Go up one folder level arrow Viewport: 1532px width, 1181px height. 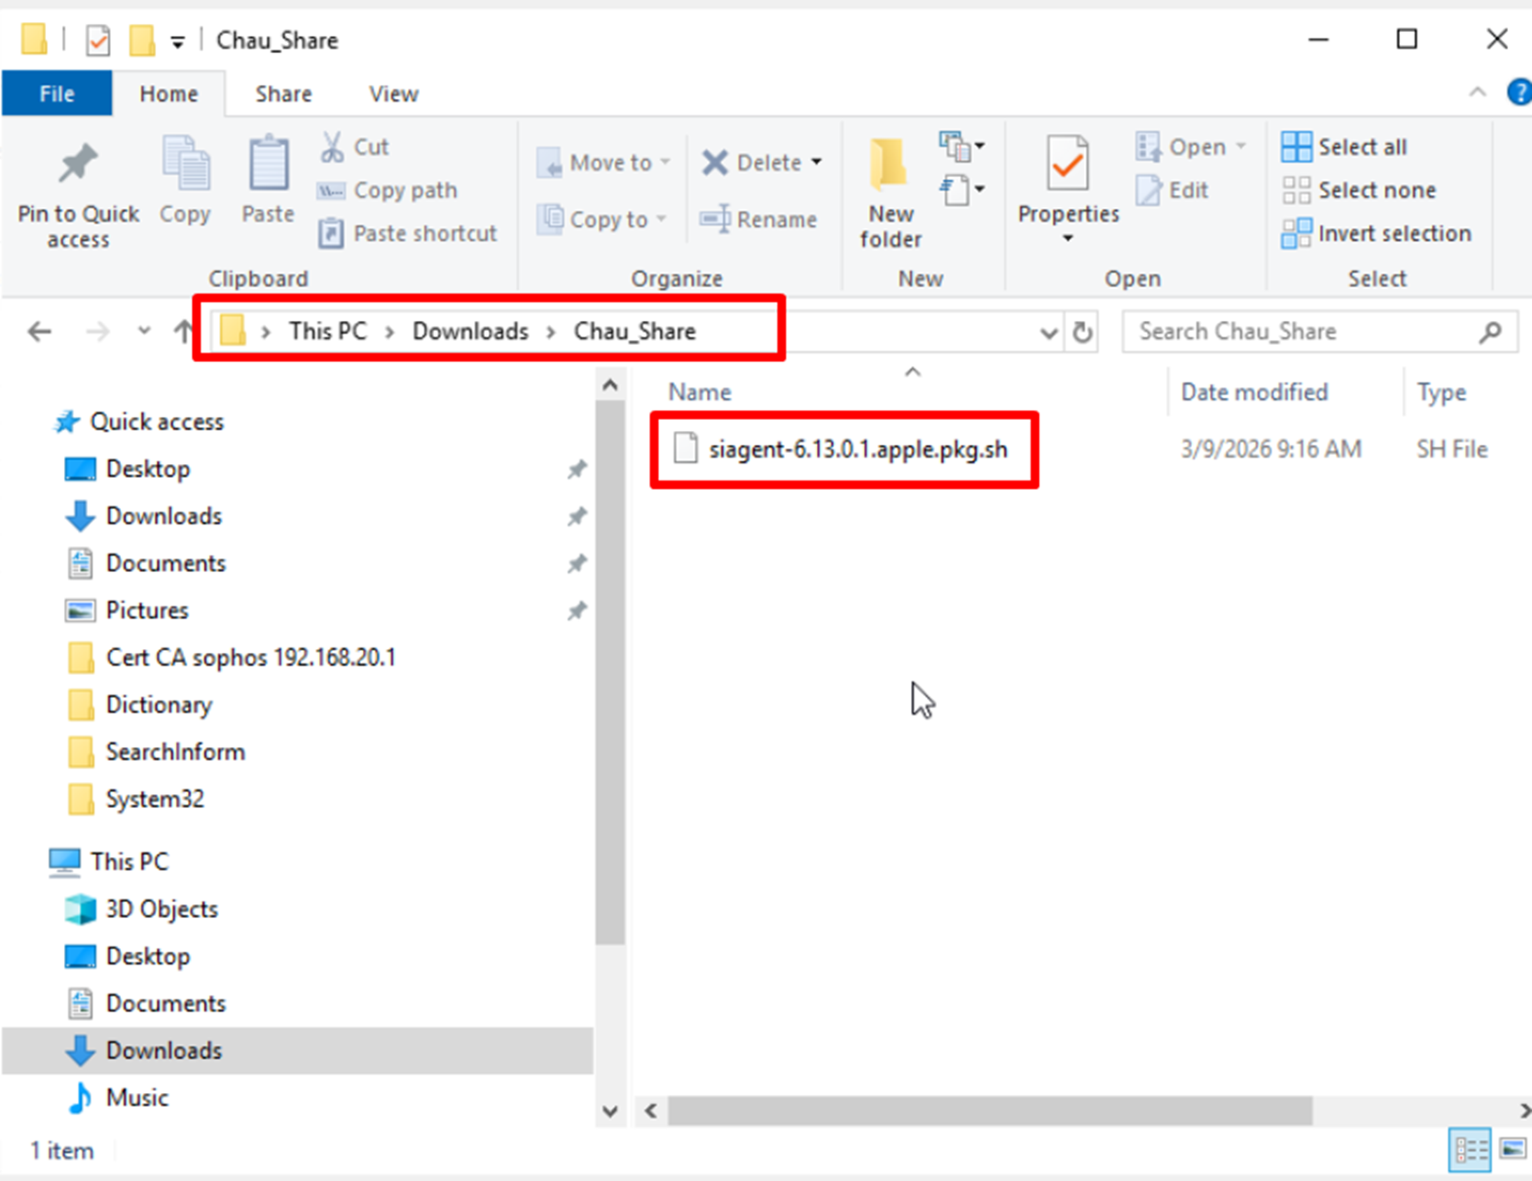(x=183, y=331)
